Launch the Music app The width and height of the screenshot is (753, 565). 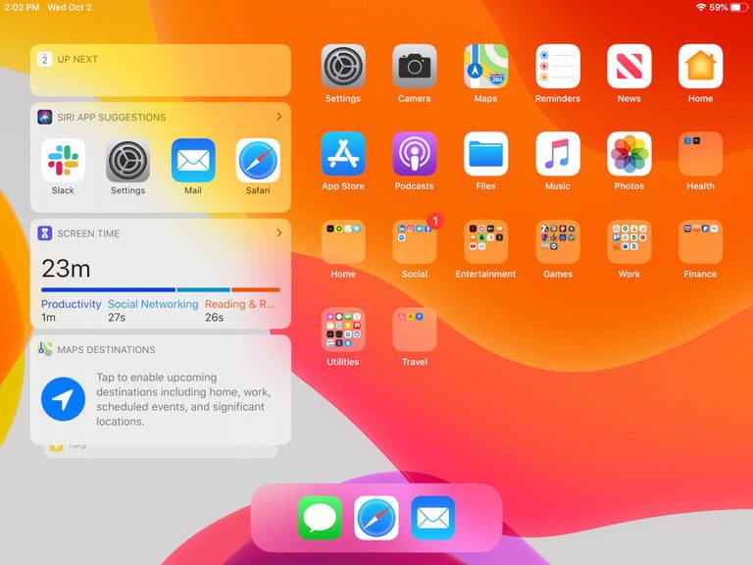[558, 154]
